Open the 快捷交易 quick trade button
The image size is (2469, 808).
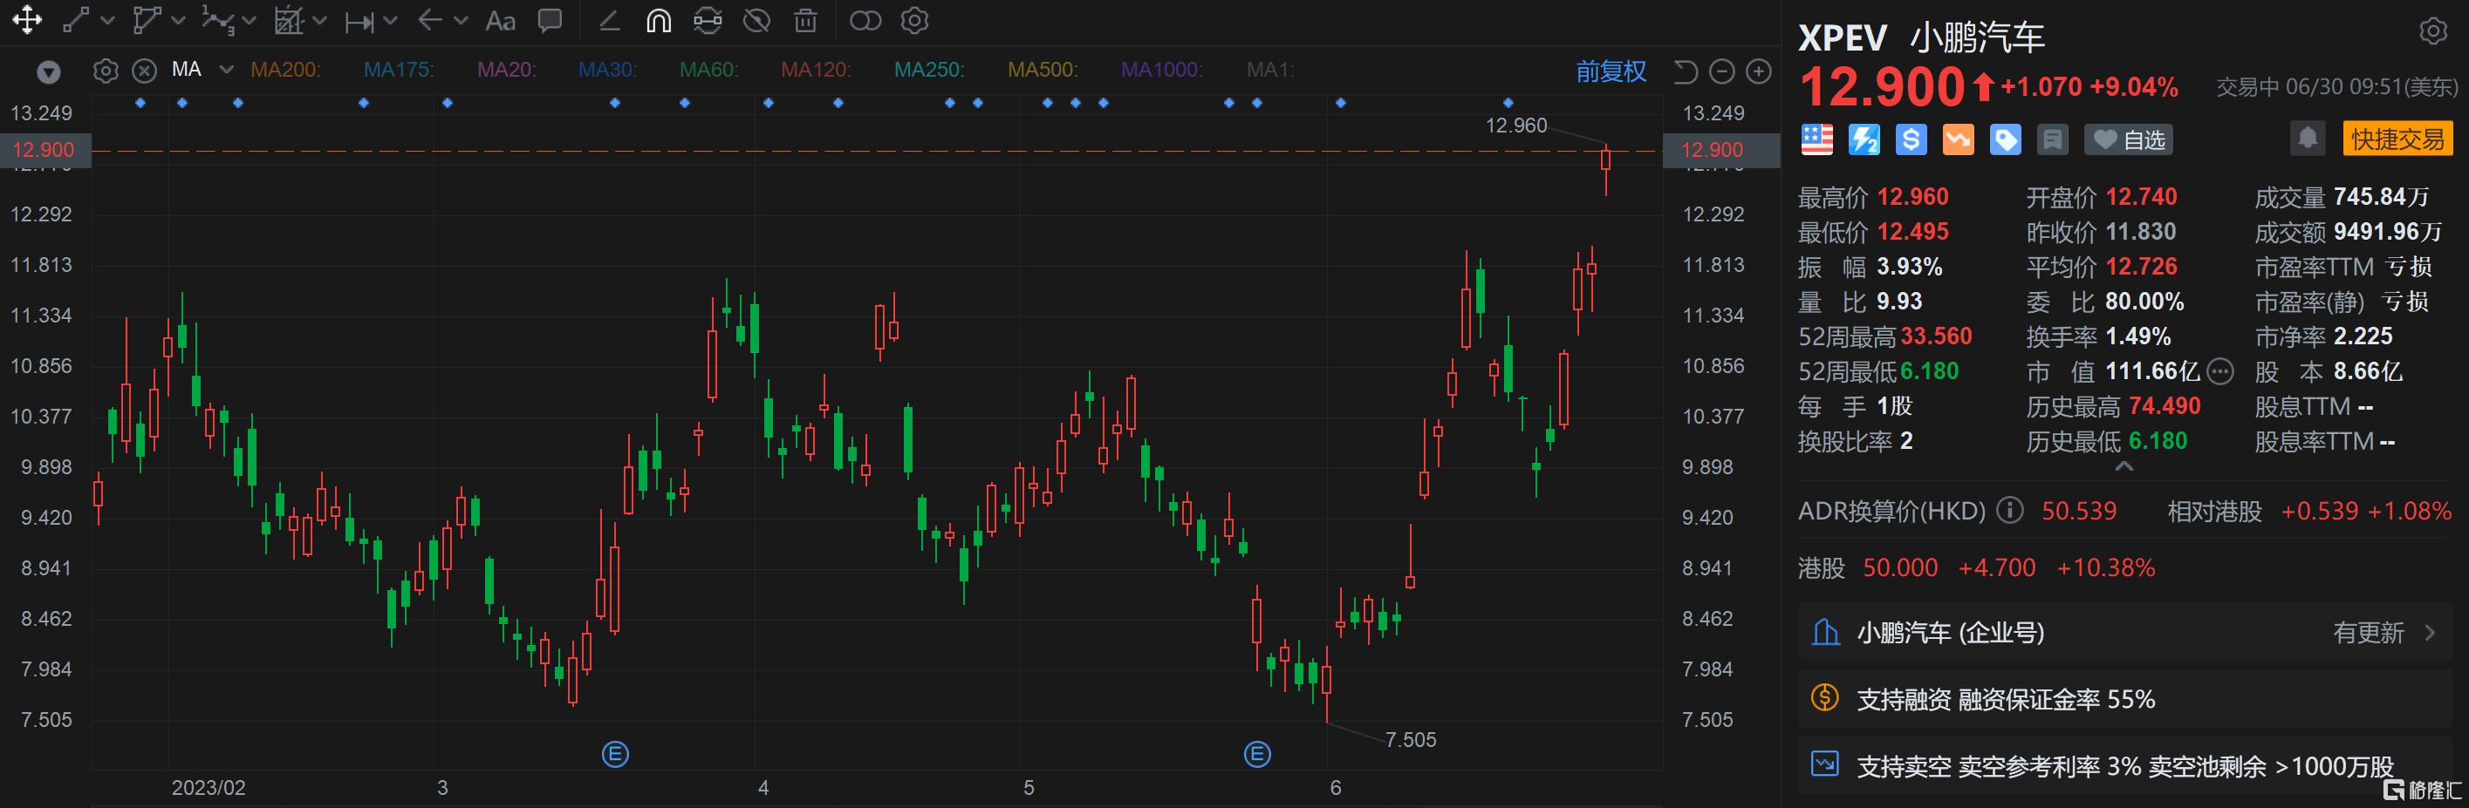pyautogui.click(x=2397, y=139)
